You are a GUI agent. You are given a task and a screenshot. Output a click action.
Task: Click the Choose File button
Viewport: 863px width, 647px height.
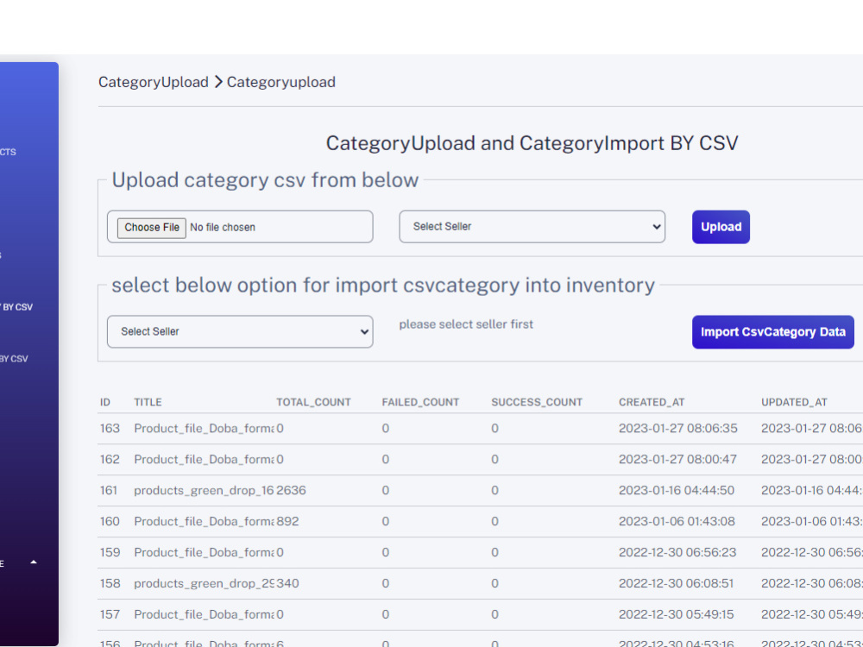click(x=151, y=227)
